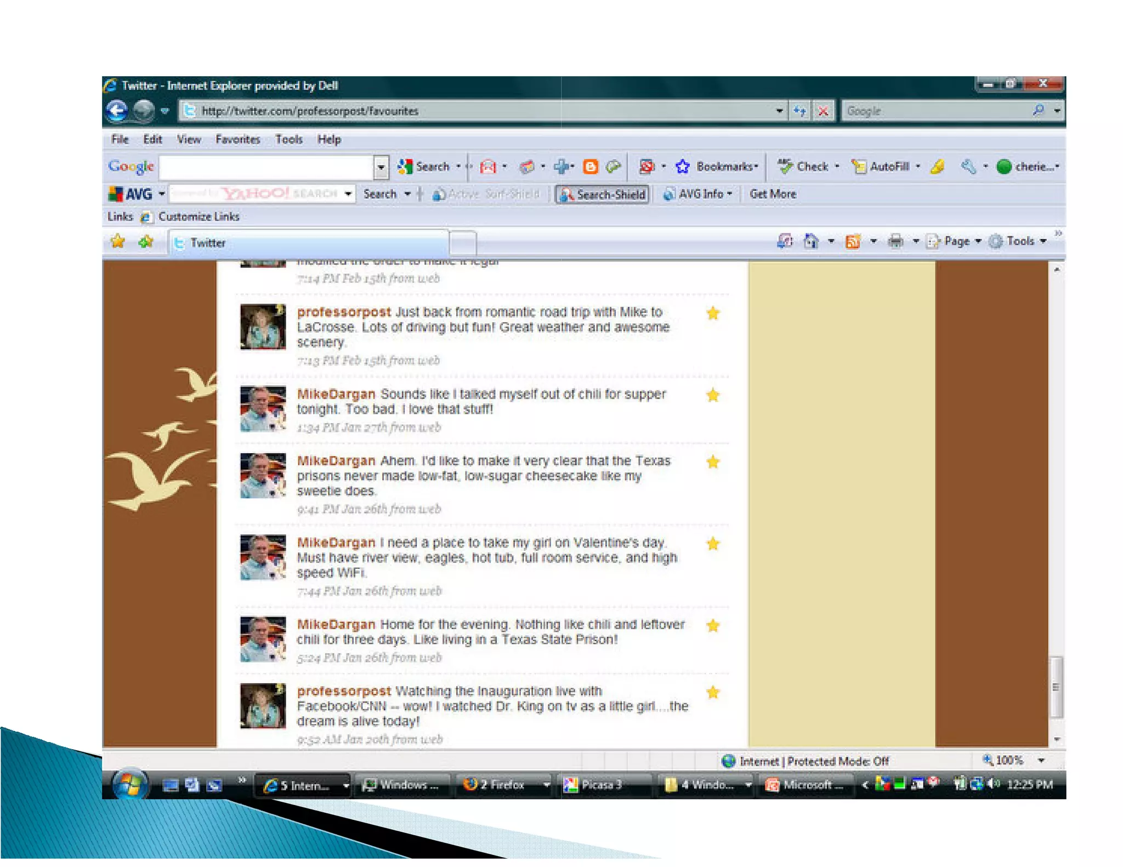The height and width of the screenshot is (867, 1123).
Task: Open the Page menu dropdown
Action: pyautogui.click(x=953, y=241)
